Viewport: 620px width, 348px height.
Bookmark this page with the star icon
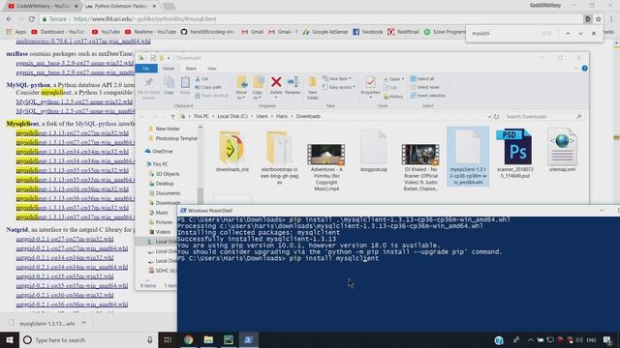coord(599,19)
